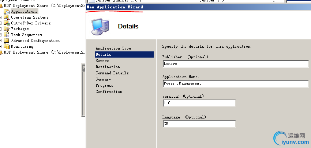Click "Specify the details for this application" text
The width and height of the screenshot is (311, 148).
pos(207,47)
